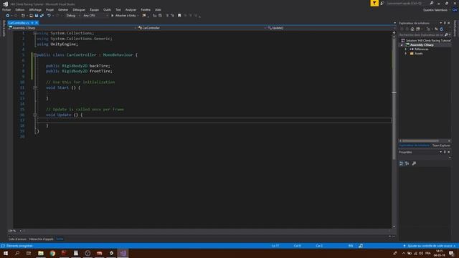Screen dimensions: 459x258
Task: Click the Solution 'Hill Climb Racing Tutorial' node
Action: (426, 41)
